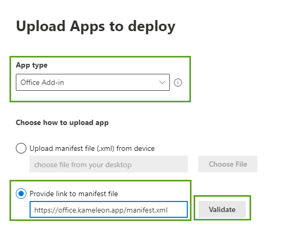The width and height of the screenshot is (287, 250).
Task: Select Provide link to manifest file radio
Action: coord(21,194)
